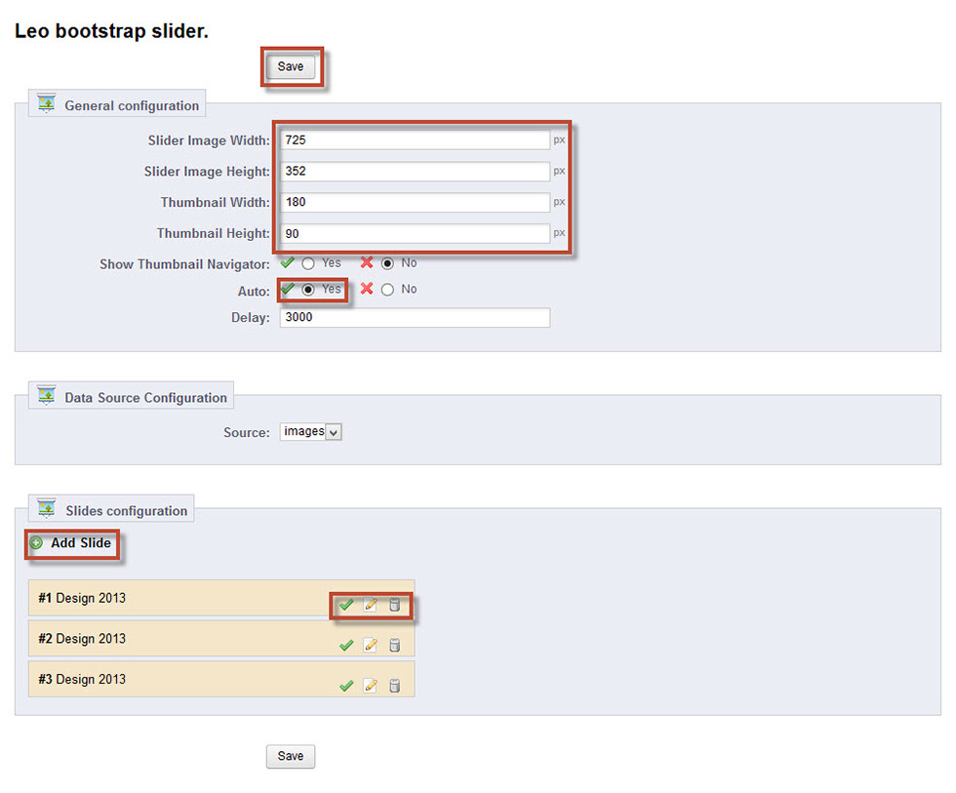Open the Source images dropdown
Screen dimensions: 956x793
[x=310, y=431]
